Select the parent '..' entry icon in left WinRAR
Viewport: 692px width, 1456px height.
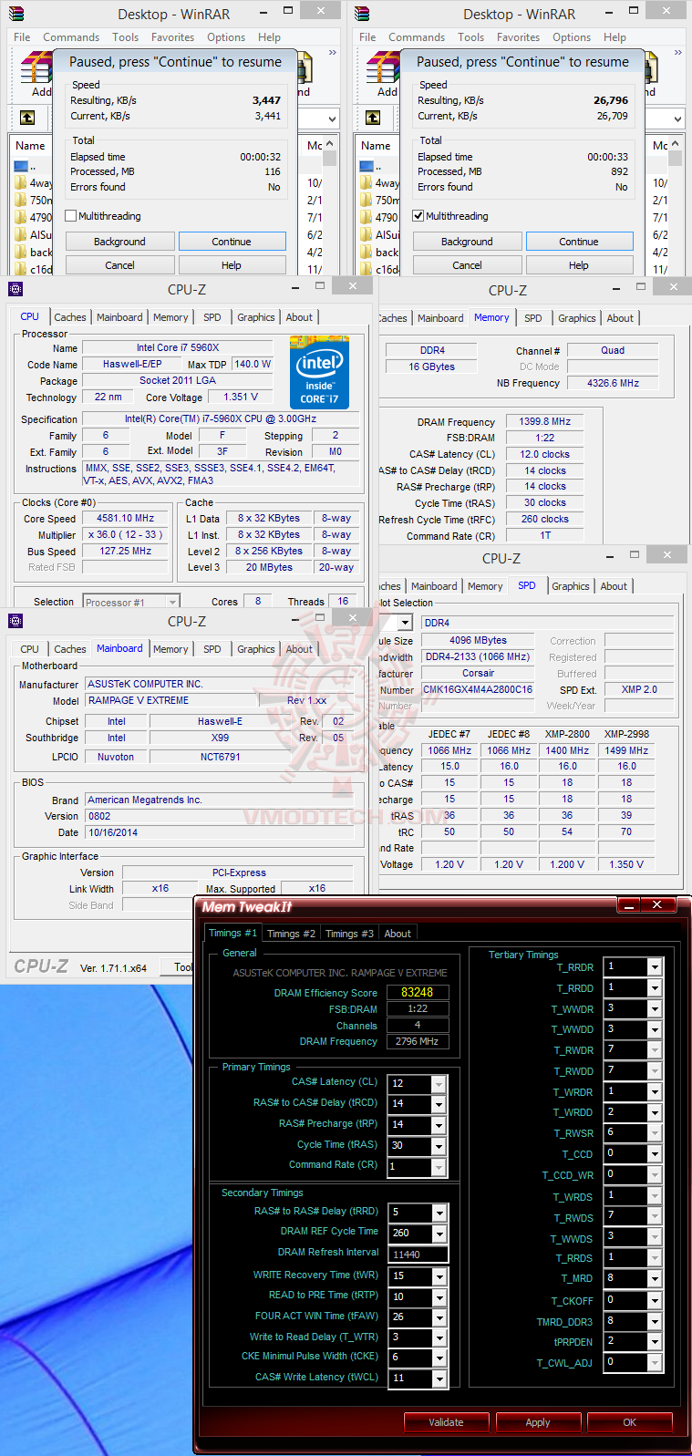point(21,166)
